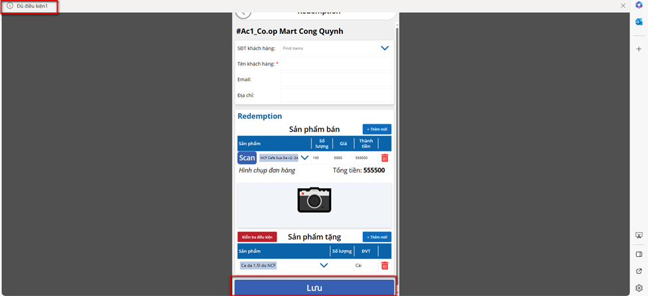Click the #Ac1_Co.op Mart Cong Quynh heading

(289, 31)
